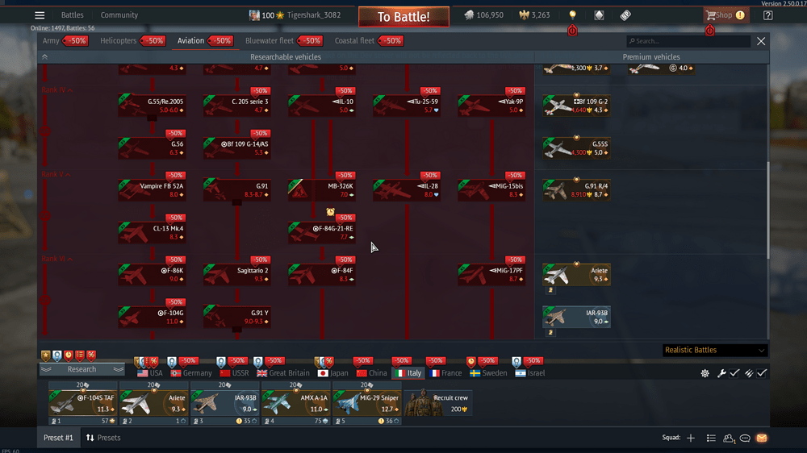807x453 pixels.
Task: Open the orange mail inbox icon
Action: [x=762, y=438]
